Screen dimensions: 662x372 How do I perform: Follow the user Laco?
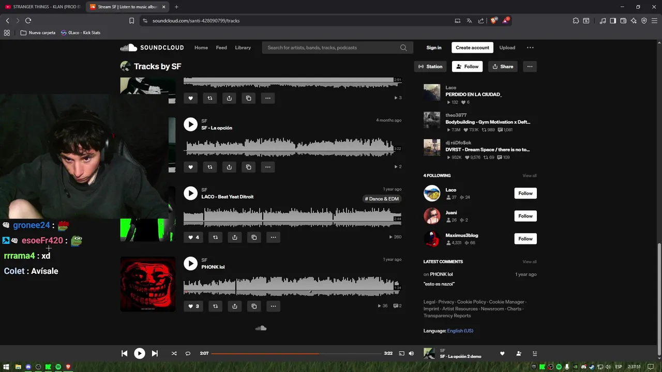(x=525, y=193)
